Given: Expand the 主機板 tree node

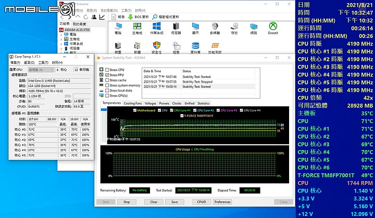Looking at the screenshot, I should (61, 39).
